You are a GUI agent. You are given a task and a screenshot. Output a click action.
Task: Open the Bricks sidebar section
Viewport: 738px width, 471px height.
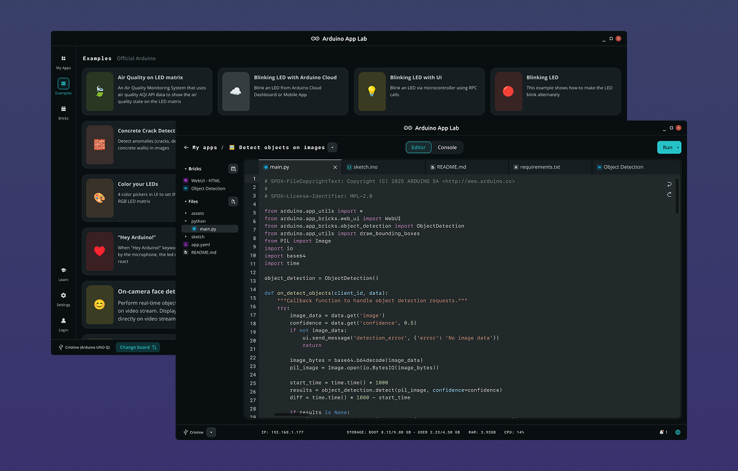(x=63, y=109)
